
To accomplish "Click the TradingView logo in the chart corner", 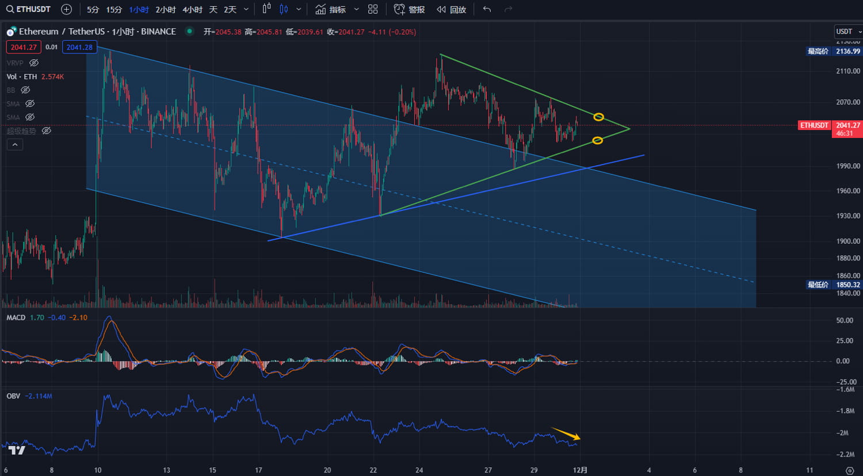I will coord(17,450).
